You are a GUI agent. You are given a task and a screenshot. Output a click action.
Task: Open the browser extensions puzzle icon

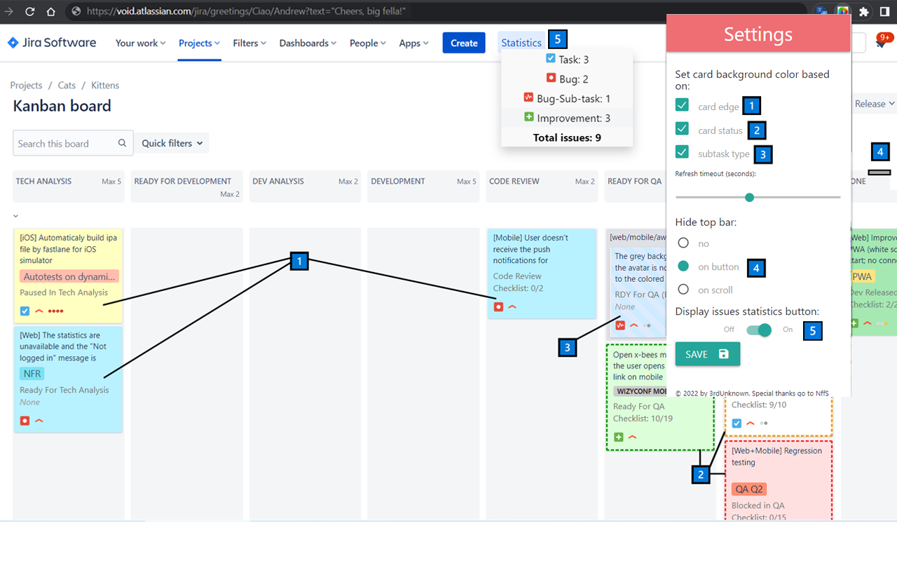click(863, 11)
